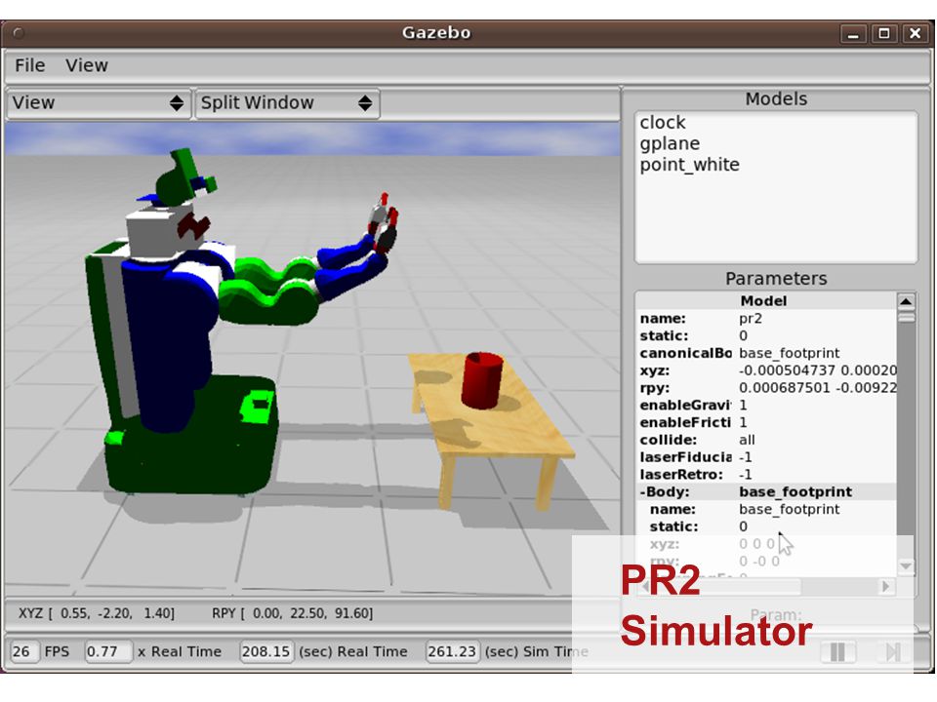Click the horizontal scrollbar right arrow
The width and height of the screenshot is (937, 702).
(885, 587)
